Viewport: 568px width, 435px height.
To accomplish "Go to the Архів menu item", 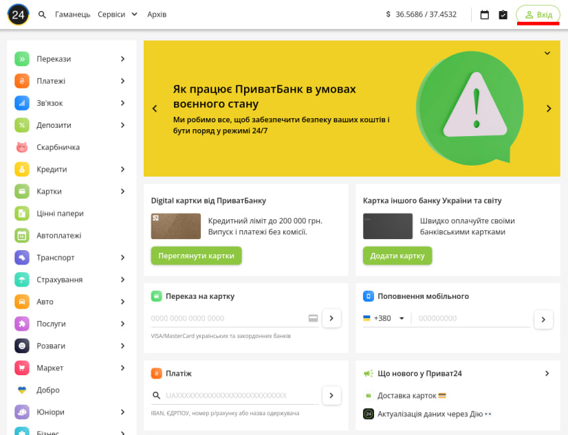I will [x=157, y=14].
